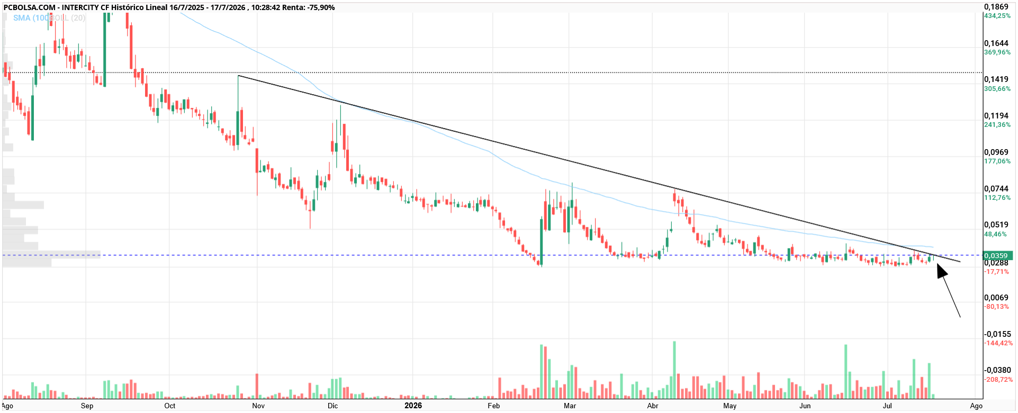
Task: Click the 0,0744 price axis label
Action: coord(996,189)
